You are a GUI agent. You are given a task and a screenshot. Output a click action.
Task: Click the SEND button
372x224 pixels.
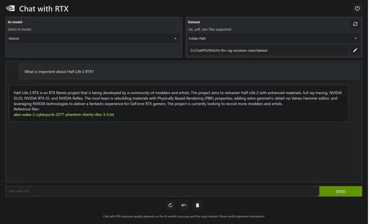pos(340,191)
